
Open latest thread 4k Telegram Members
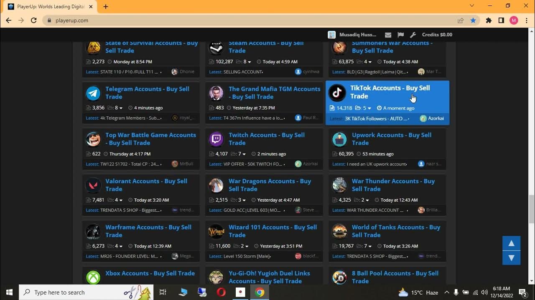coord(130,118)
